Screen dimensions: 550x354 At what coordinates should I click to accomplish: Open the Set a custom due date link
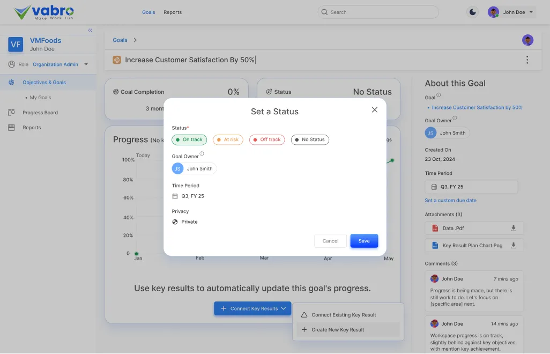pos(451,200)
